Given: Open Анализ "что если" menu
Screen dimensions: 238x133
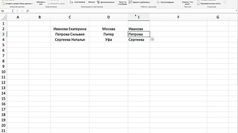Looking at the screenshot, I should (187, 3).
